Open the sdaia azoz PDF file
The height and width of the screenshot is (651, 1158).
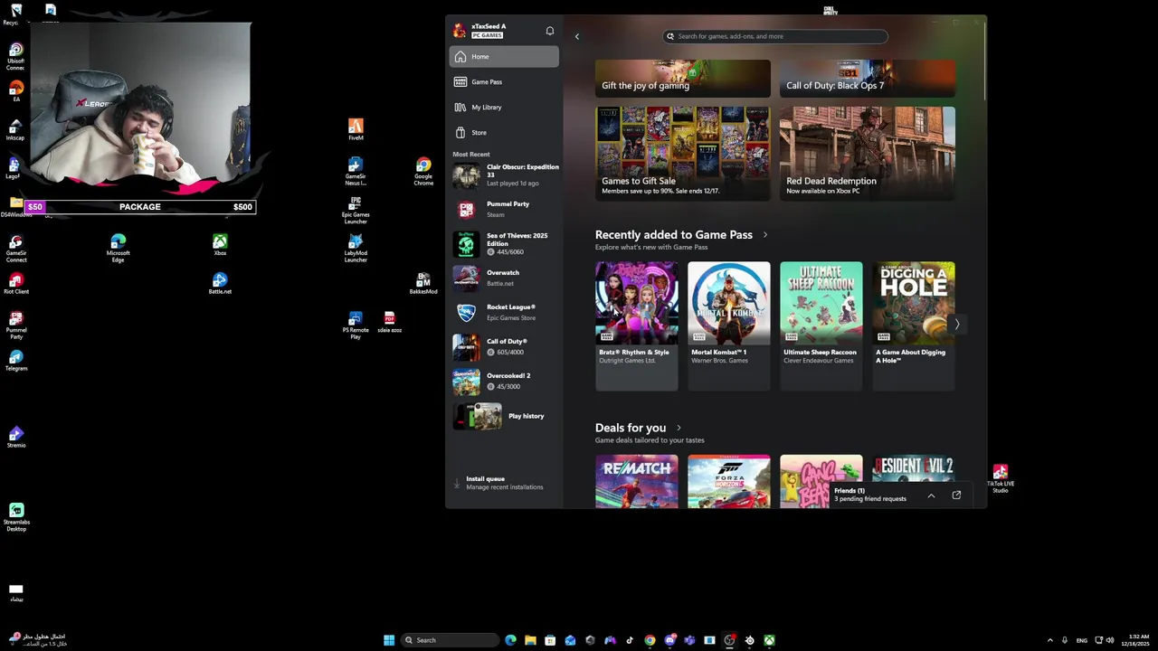[x=389, y=323]
